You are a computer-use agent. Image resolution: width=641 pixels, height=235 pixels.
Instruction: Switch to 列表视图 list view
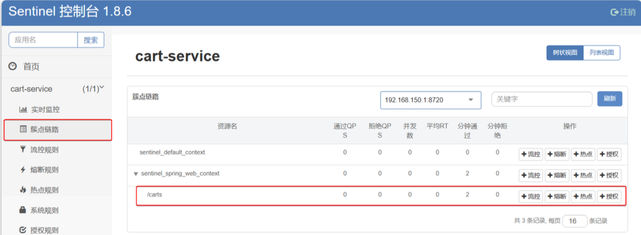(601, 53)
